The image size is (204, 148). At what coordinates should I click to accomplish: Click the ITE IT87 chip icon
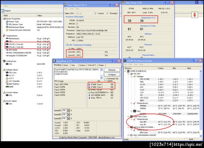[131, 74]
